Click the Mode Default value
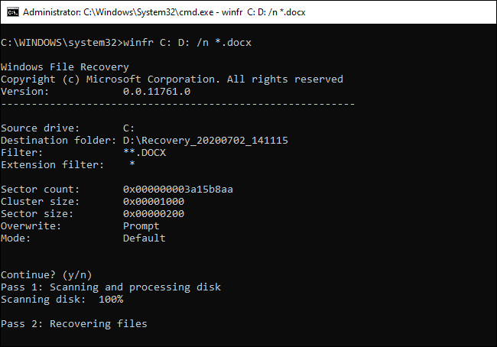The image size is (497, 347). pyautogui.click(x=144, y=238)
